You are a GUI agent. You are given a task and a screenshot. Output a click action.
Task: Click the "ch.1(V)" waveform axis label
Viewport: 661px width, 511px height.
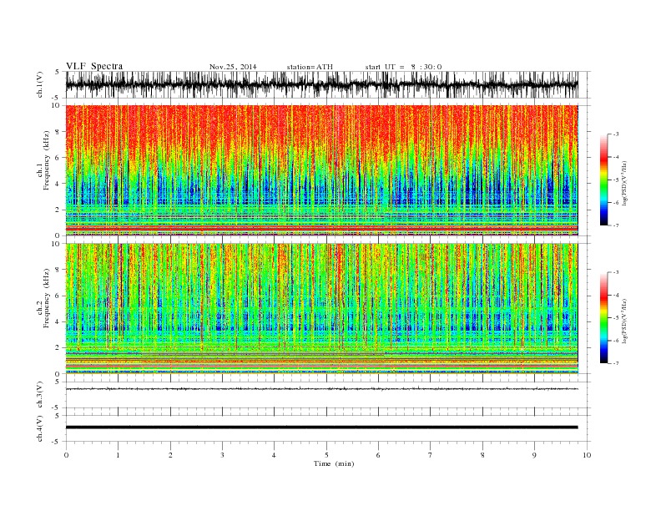(x=40, y=84)
